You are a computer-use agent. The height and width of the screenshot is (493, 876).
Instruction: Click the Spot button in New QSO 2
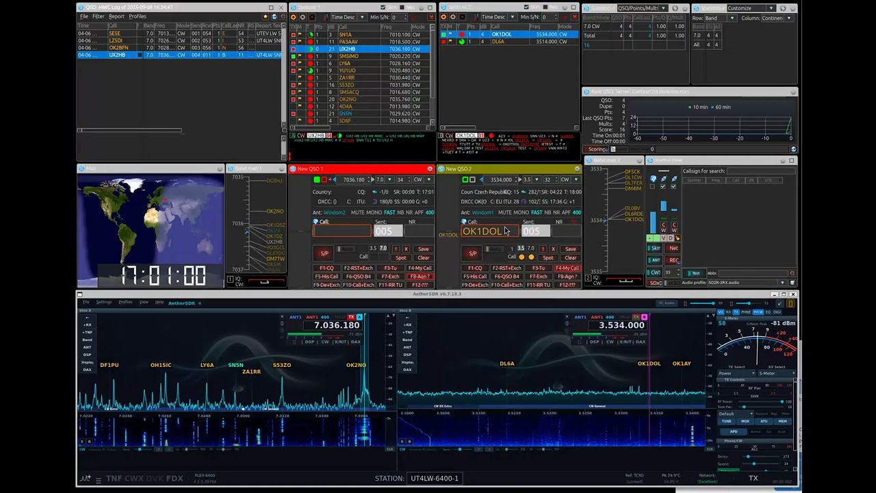[548, 258]
